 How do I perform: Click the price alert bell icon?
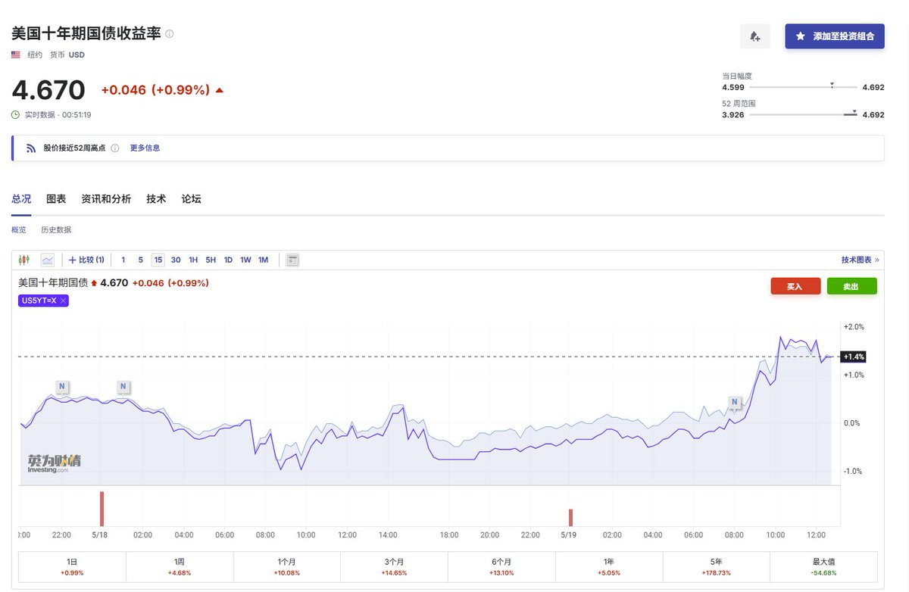[x=754, y=36]
